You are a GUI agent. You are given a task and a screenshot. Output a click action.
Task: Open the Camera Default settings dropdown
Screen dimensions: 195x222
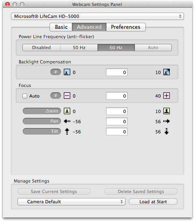coord(71,202)
